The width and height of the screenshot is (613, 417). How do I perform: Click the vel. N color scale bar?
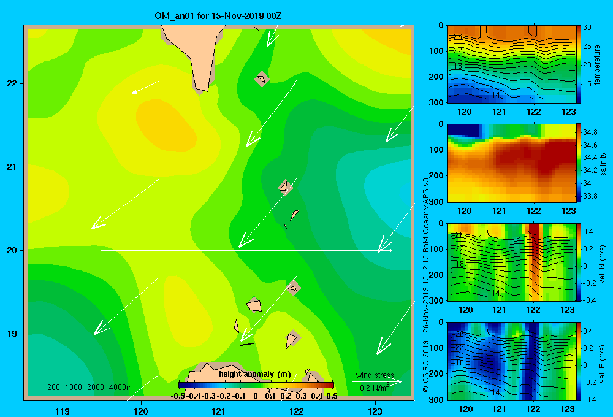pos(578,262)
